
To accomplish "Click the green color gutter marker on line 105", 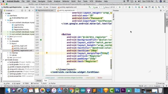I will coord(41,40).
